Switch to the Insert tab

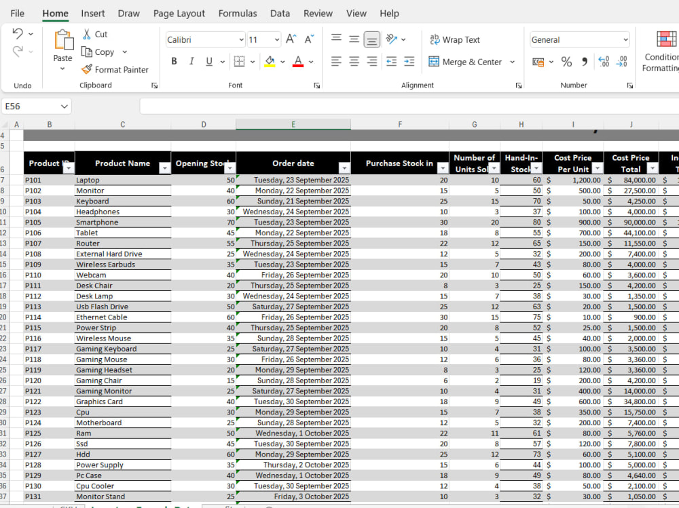[x=92, y=14]
